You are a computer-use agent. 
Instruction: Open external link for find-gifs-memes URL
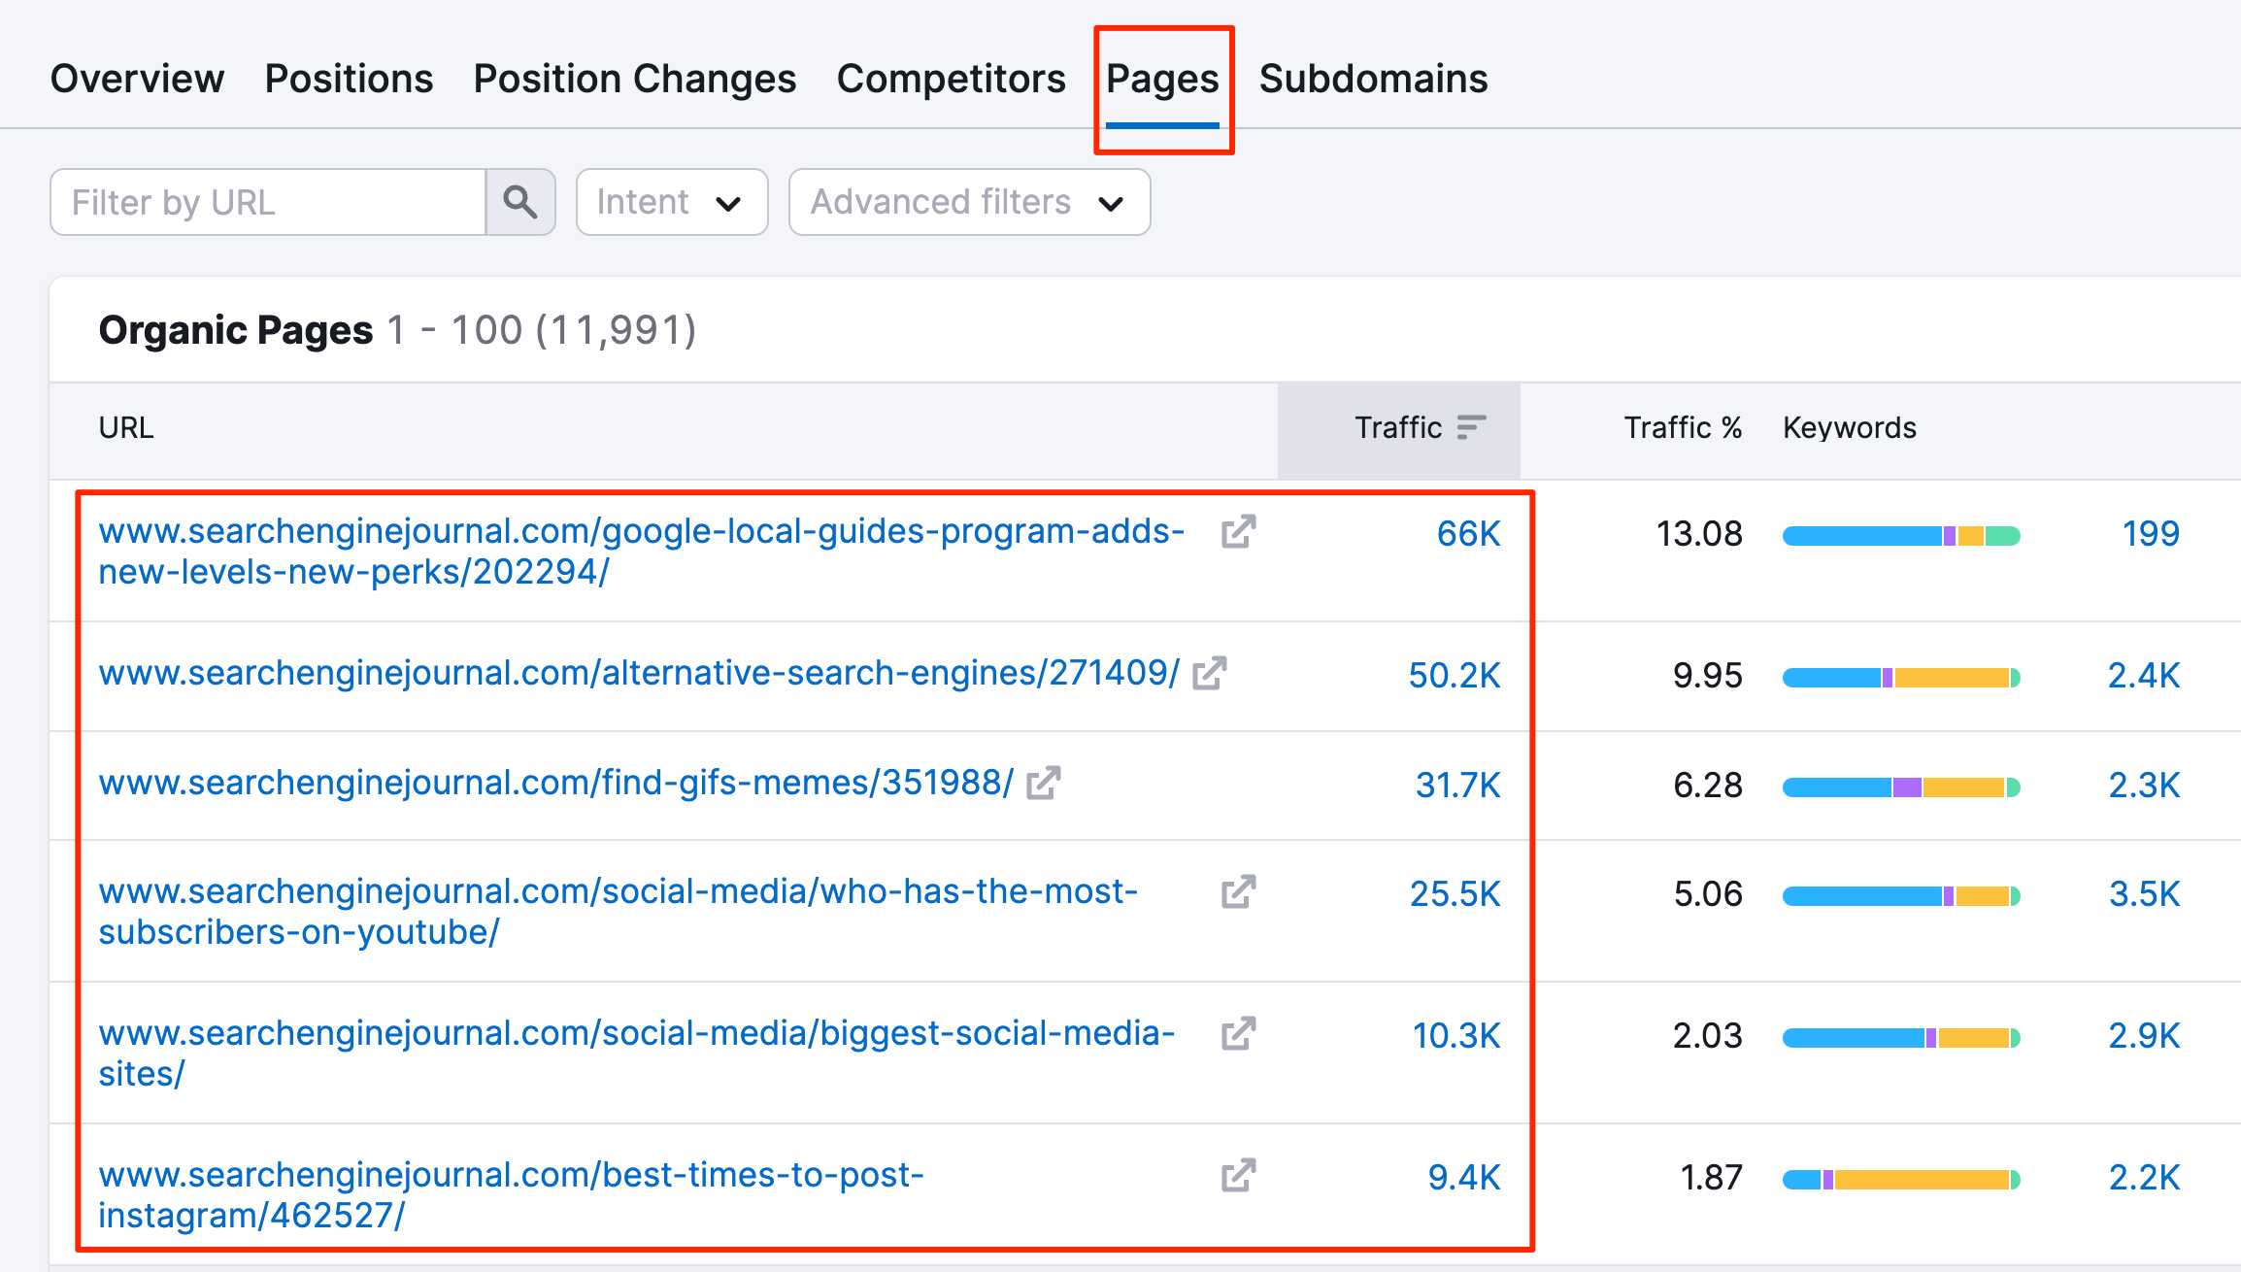[x=1043, y=784]
